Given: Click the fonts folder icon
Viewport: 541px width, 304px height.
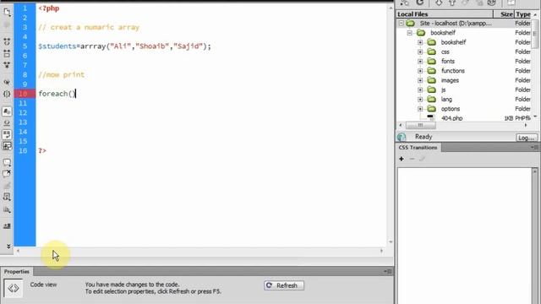Looking at the screenshot, I should (x=431, y=61).
